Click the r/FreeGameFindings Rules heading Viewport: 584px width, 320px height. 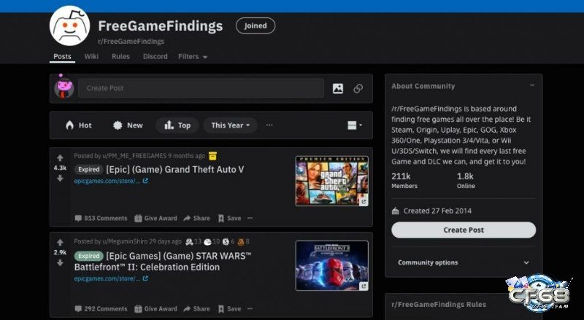click(x=439, y=305)
